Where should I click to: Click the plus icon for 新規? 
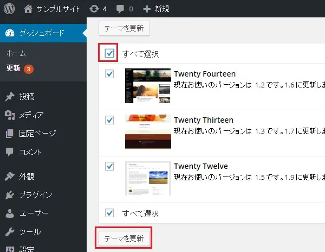pos(147,9)
